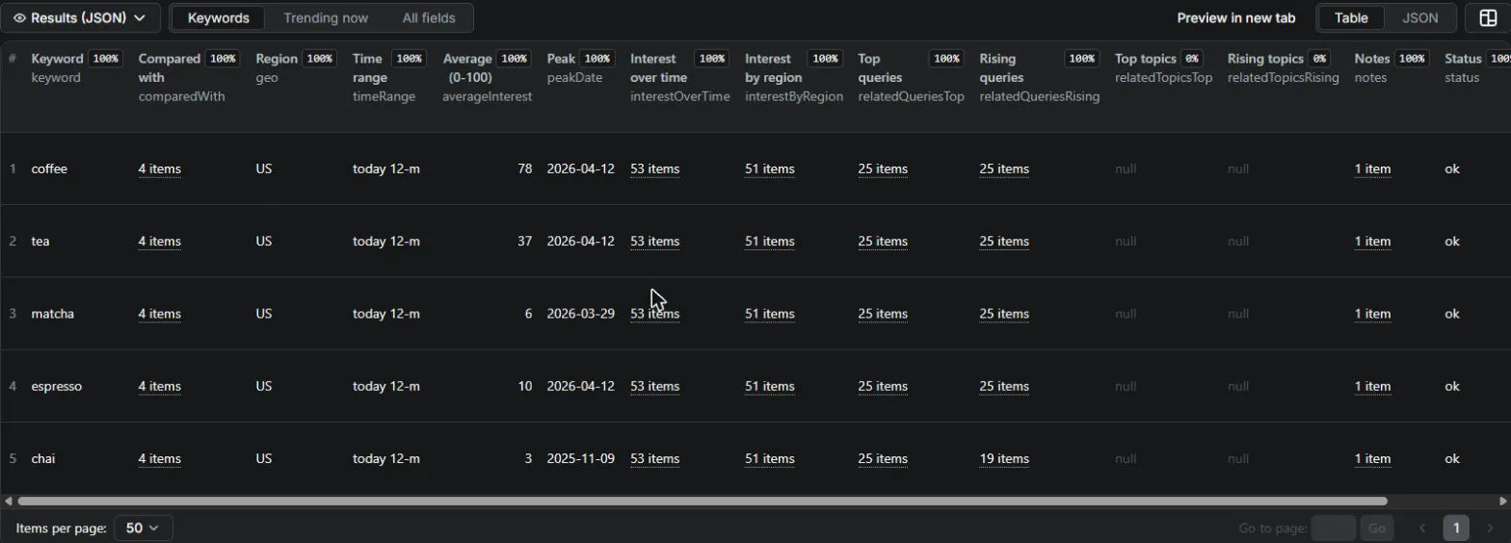
Task: Click the 'coffee' keyword cell
Action: 49,168
